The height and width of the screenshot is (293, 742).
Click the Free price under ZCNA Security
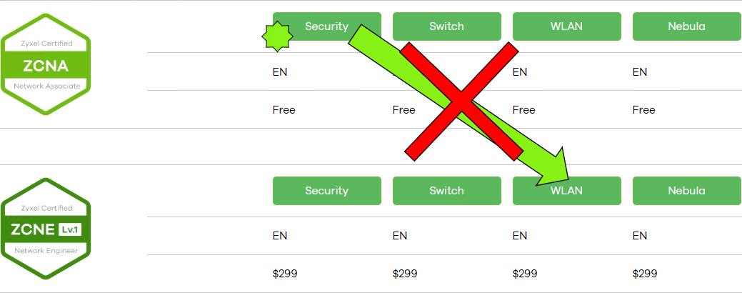284,110
